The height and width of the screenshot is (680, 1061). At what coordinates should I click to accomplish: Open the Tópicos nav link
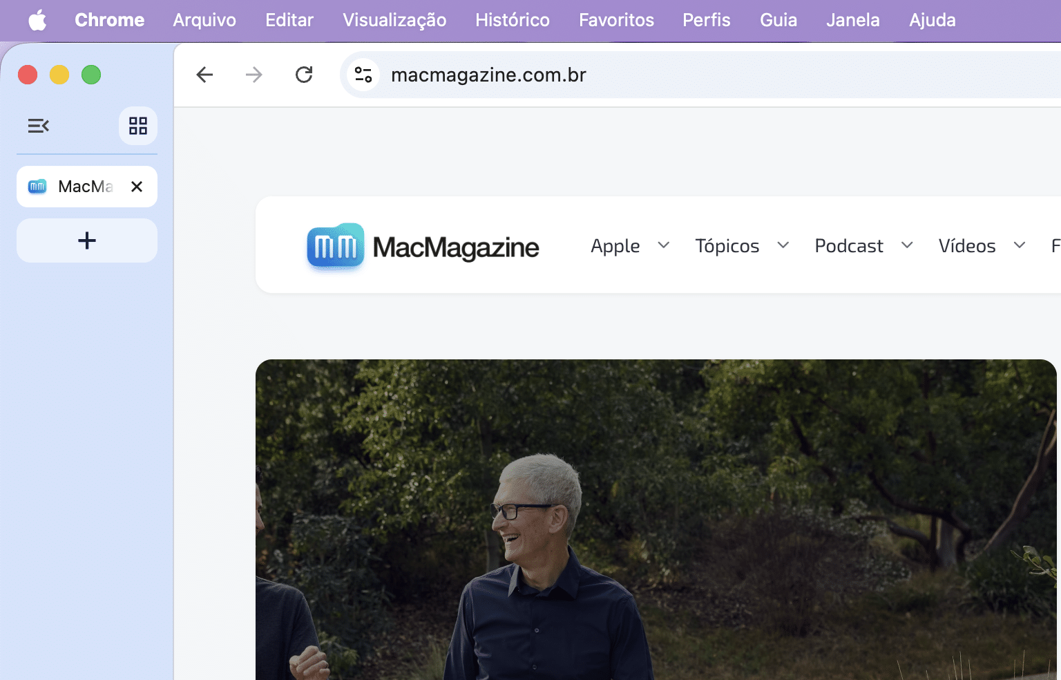(x=727, y=246)
